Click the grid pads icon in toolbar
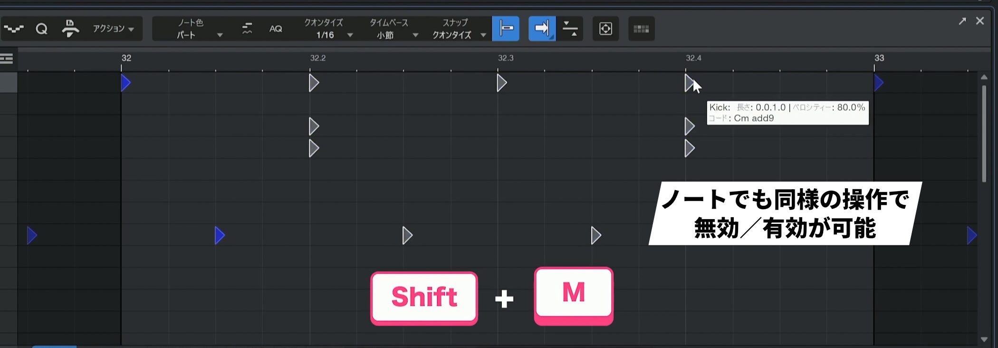 coord(641,29)
